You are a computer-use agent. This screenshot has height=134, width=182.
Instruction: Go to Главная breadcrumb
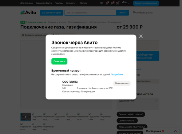pos(52,22)
